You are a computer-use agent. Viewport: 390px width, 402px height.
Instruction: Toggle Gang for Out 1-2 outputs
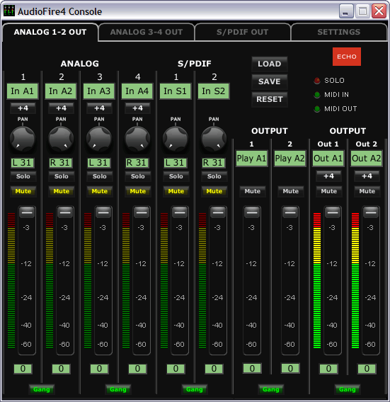[x=348, y=389]
